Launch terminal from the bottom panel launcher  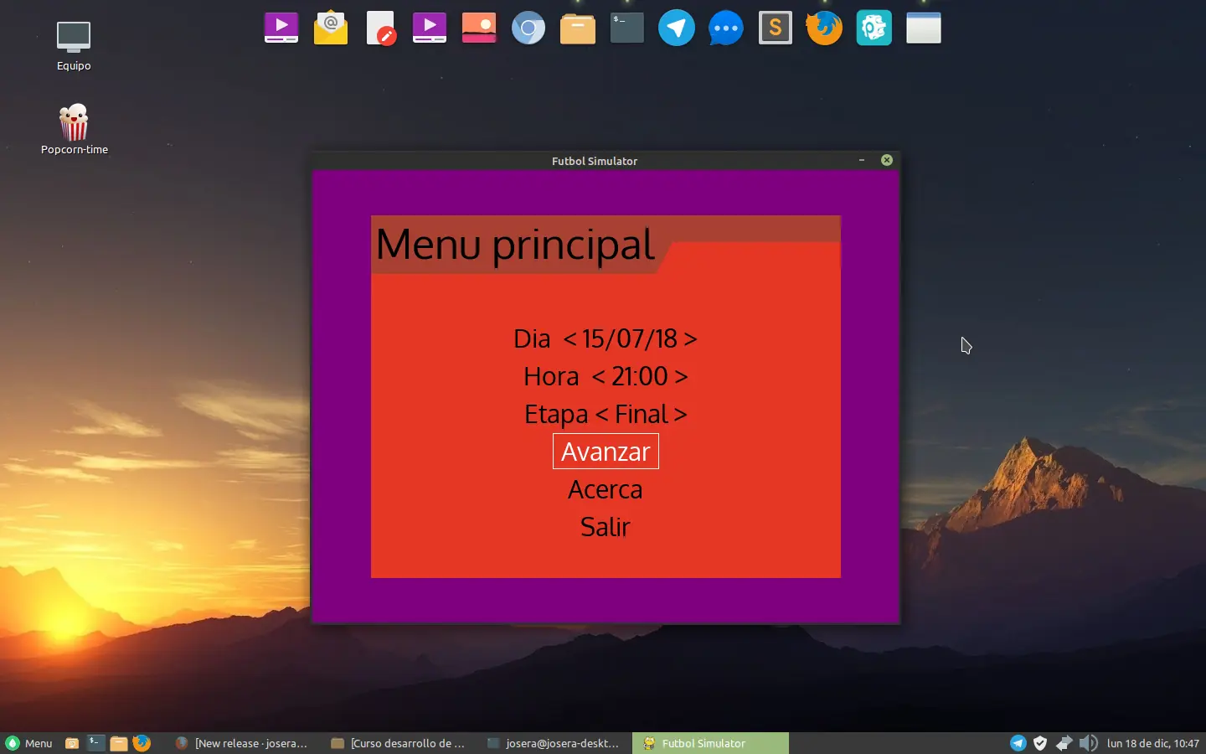click(x=95, y=743)
